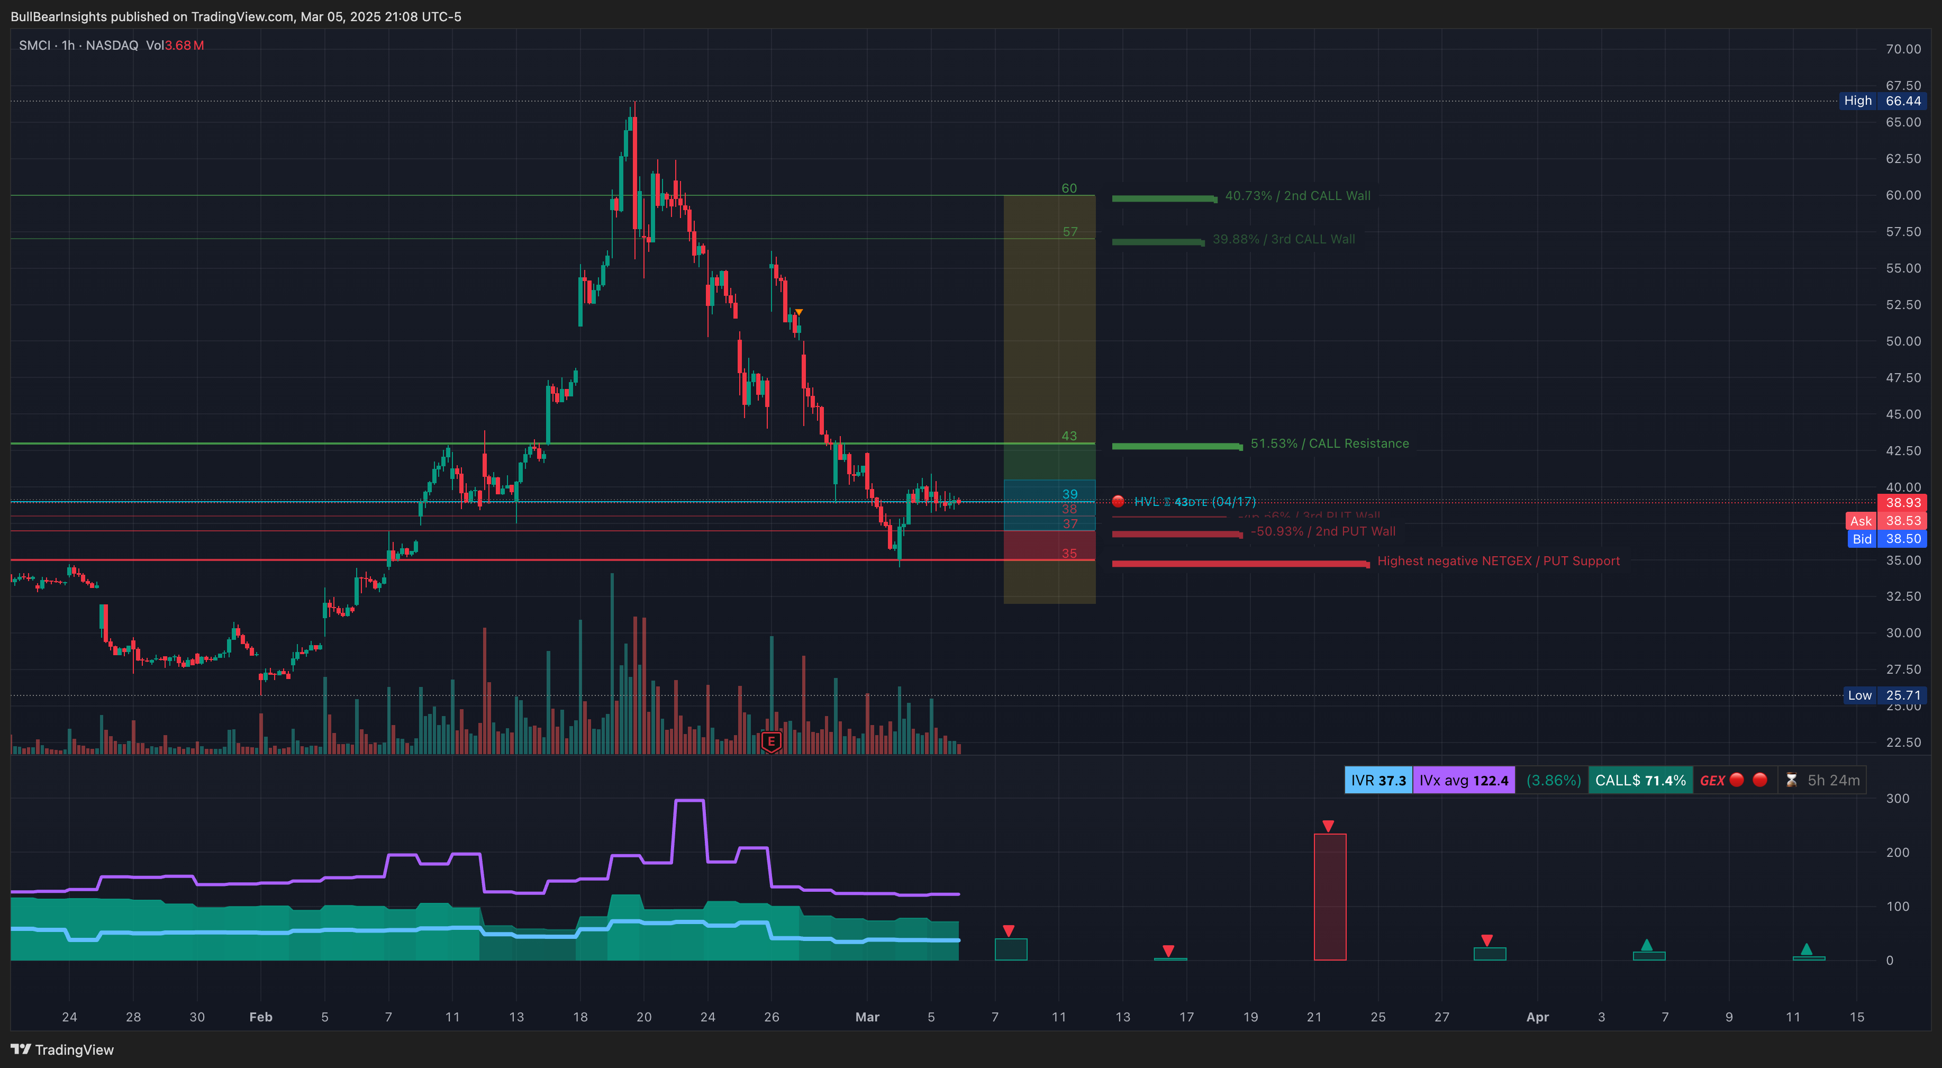Screen dimensions: 1942x1068
Task: Click the 50.00 price axis label
Action: point(1903,341)
